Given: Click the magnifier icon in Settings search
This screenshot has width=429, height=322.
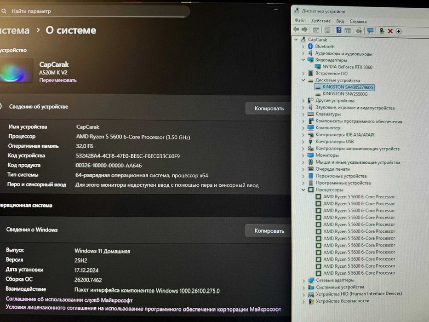Looking at the screenshot, I should click(4, 11).
